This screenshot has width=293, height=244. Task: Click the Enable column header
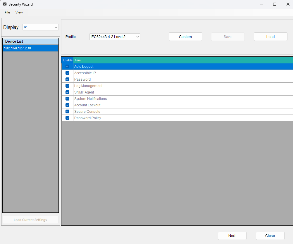point(67,60)
